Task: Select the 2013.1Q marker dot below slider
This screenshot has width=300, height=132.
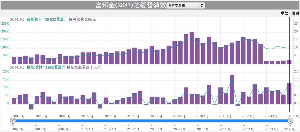Action: (267, 125)
